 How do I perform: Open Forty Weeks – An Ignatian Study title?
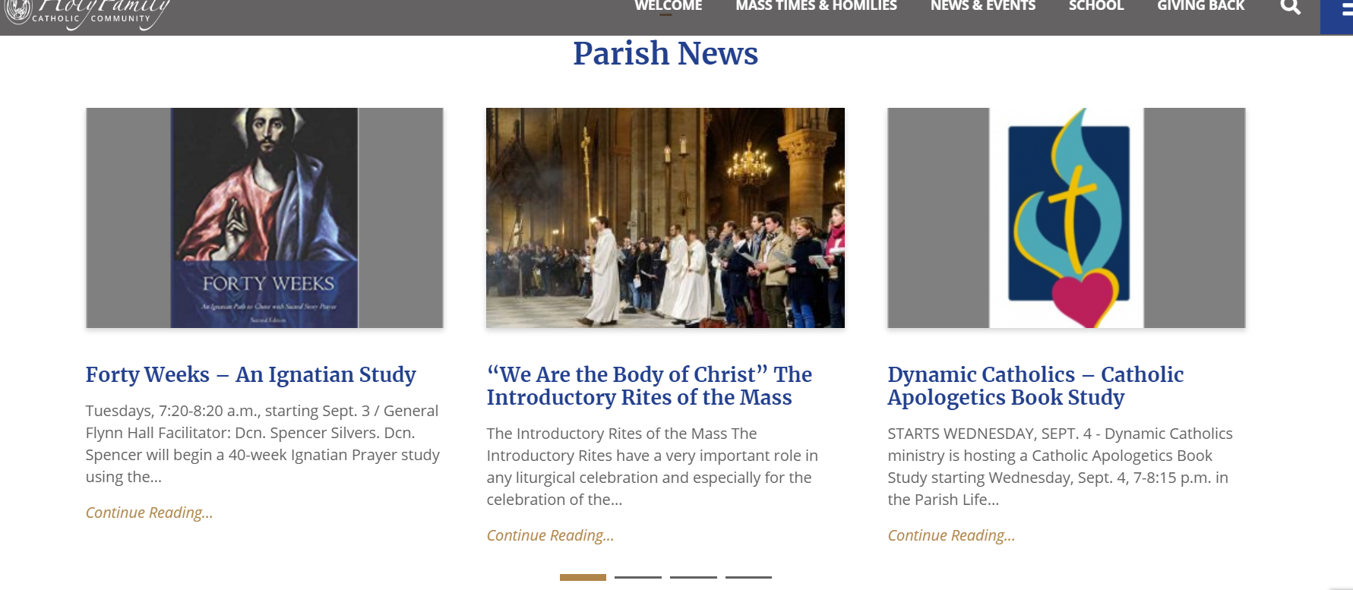point(251,374)
